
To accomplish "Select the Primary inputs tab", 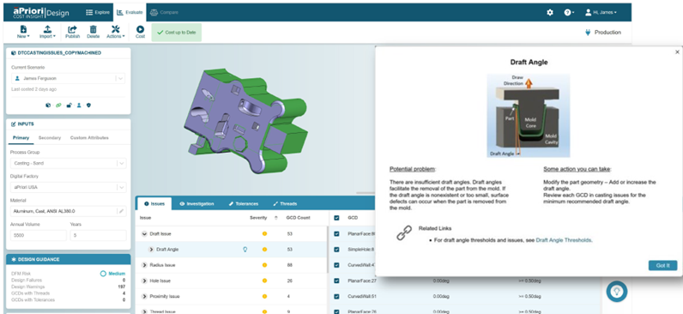I will 21,137.
